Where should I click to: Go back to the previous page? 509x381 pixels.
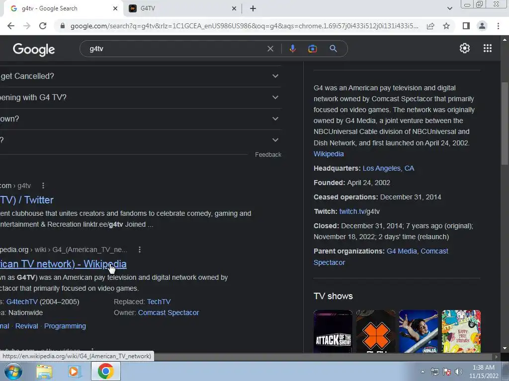point(11,26)
